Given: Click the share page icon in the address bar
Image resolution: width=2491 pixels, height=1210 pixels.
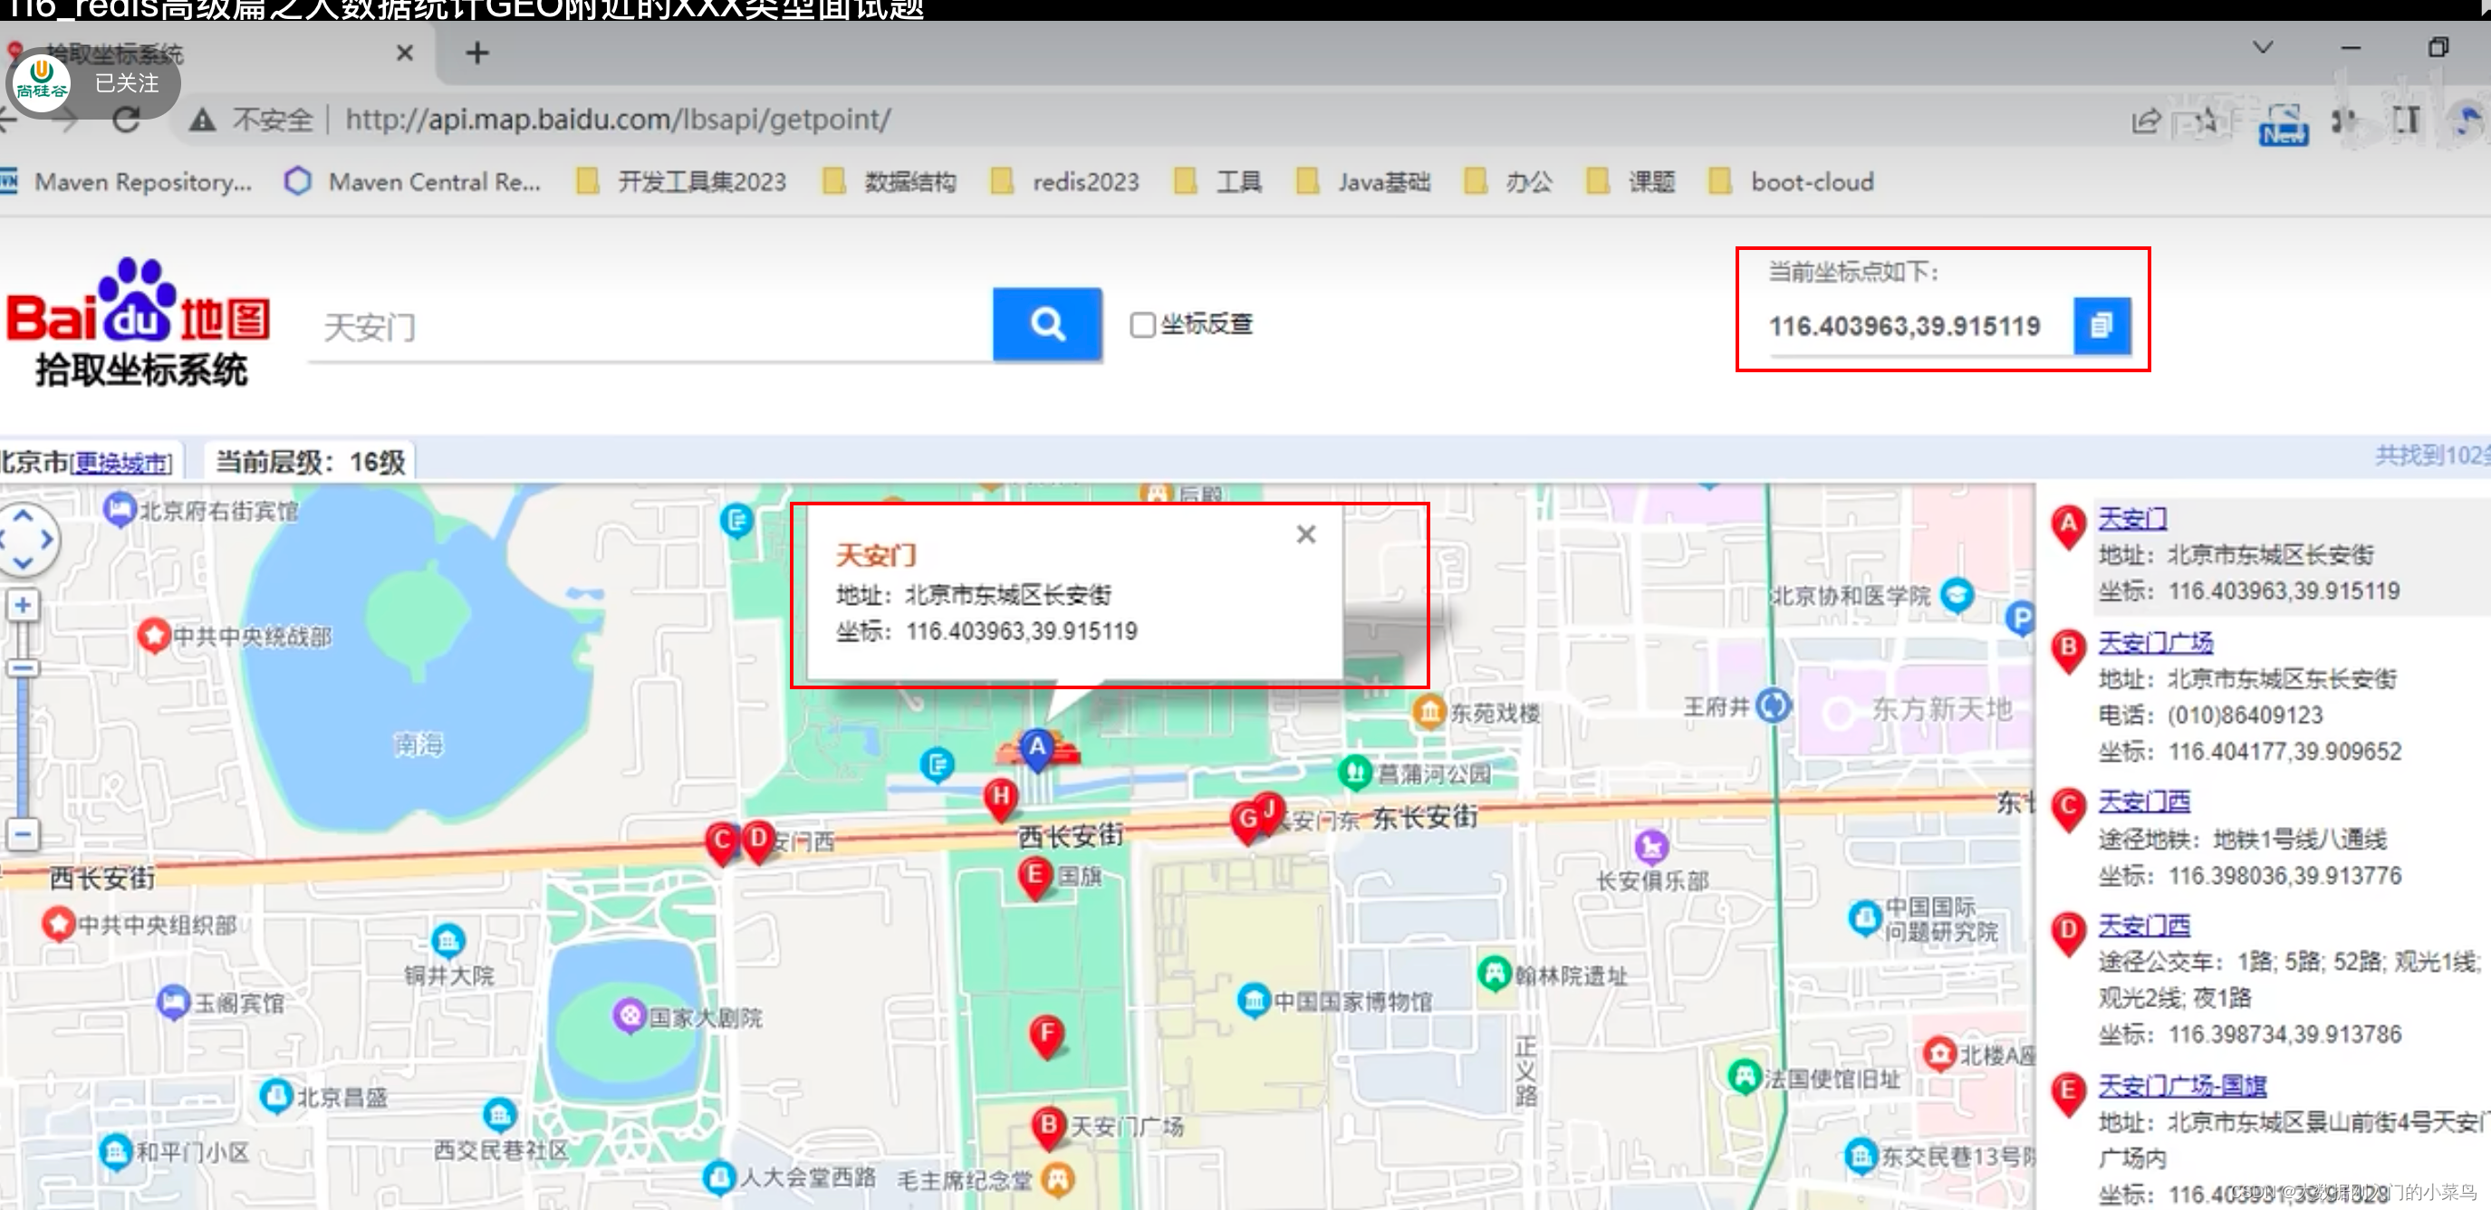Looking at the screenshot, I should pos(2145,120).
